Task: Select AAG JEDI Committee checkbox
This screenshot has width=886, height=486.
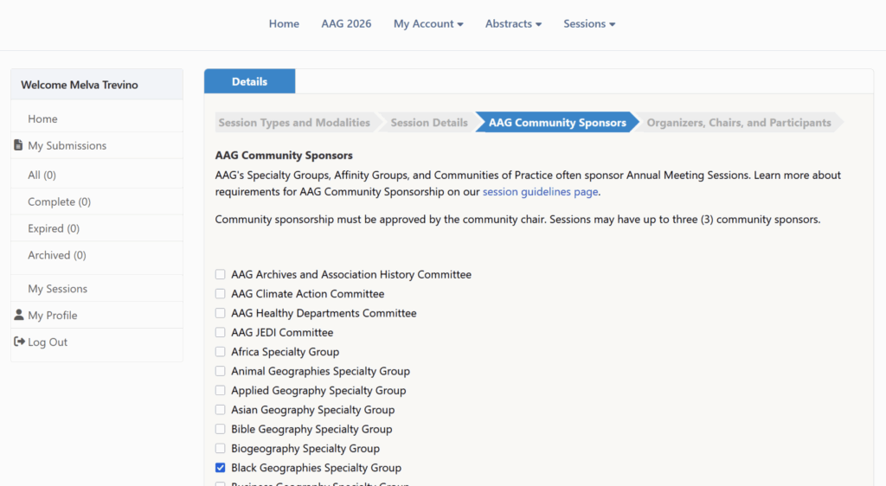Action: [221, 332]
